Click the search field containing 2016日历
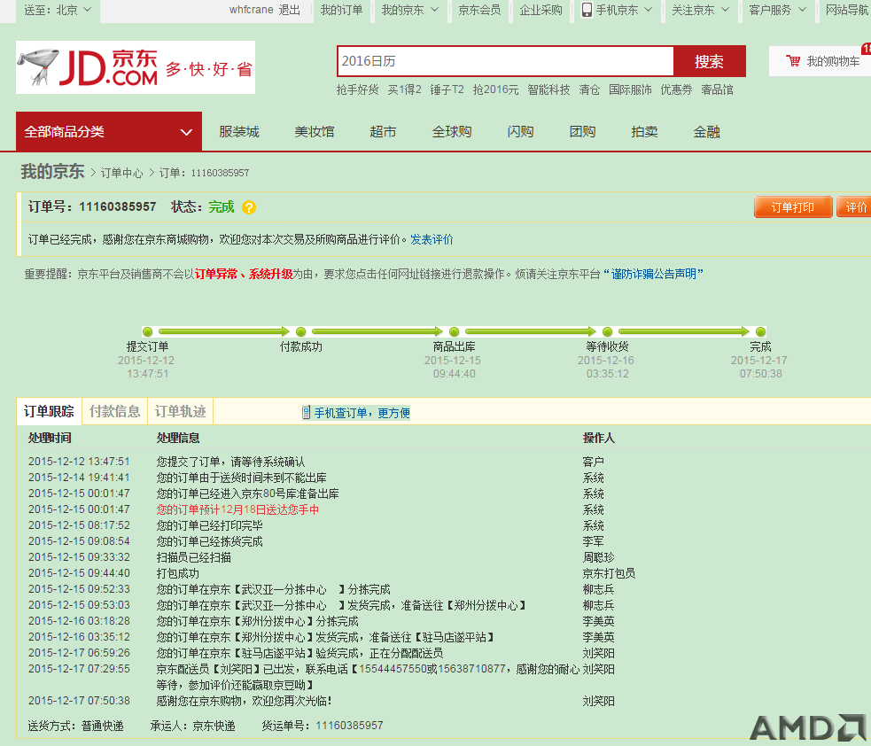 (x=505, y=61)
